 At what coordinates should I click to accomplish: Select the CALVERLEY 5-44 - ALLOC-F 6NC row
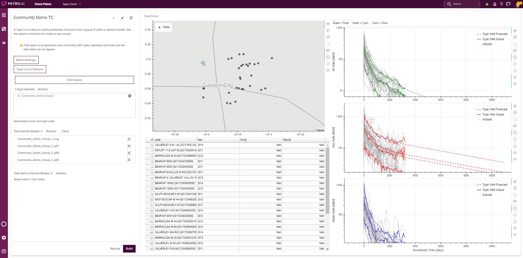[x=235, y=145]
